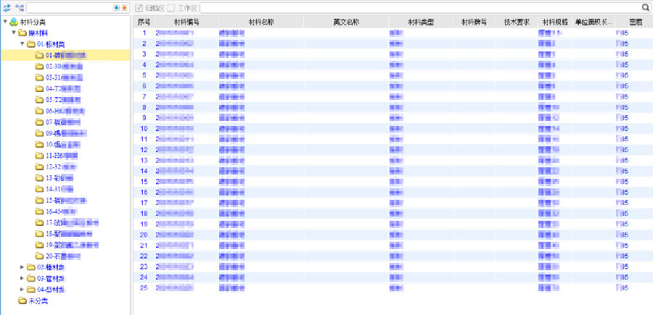The height and width of the screenshot is (315, 653).
Task: Click the 原材料 label text
Action: click(x=38, y=33)
